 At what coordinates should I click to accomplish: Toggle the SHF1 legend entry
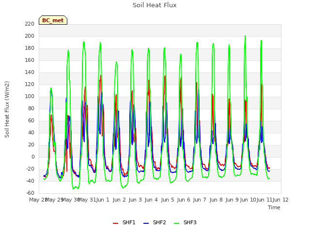tap(124, 222)
